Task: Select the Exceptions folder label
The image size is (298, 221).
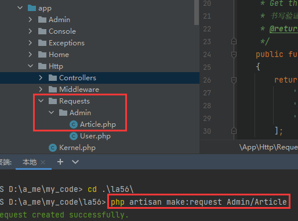Action: pos(67,43)
